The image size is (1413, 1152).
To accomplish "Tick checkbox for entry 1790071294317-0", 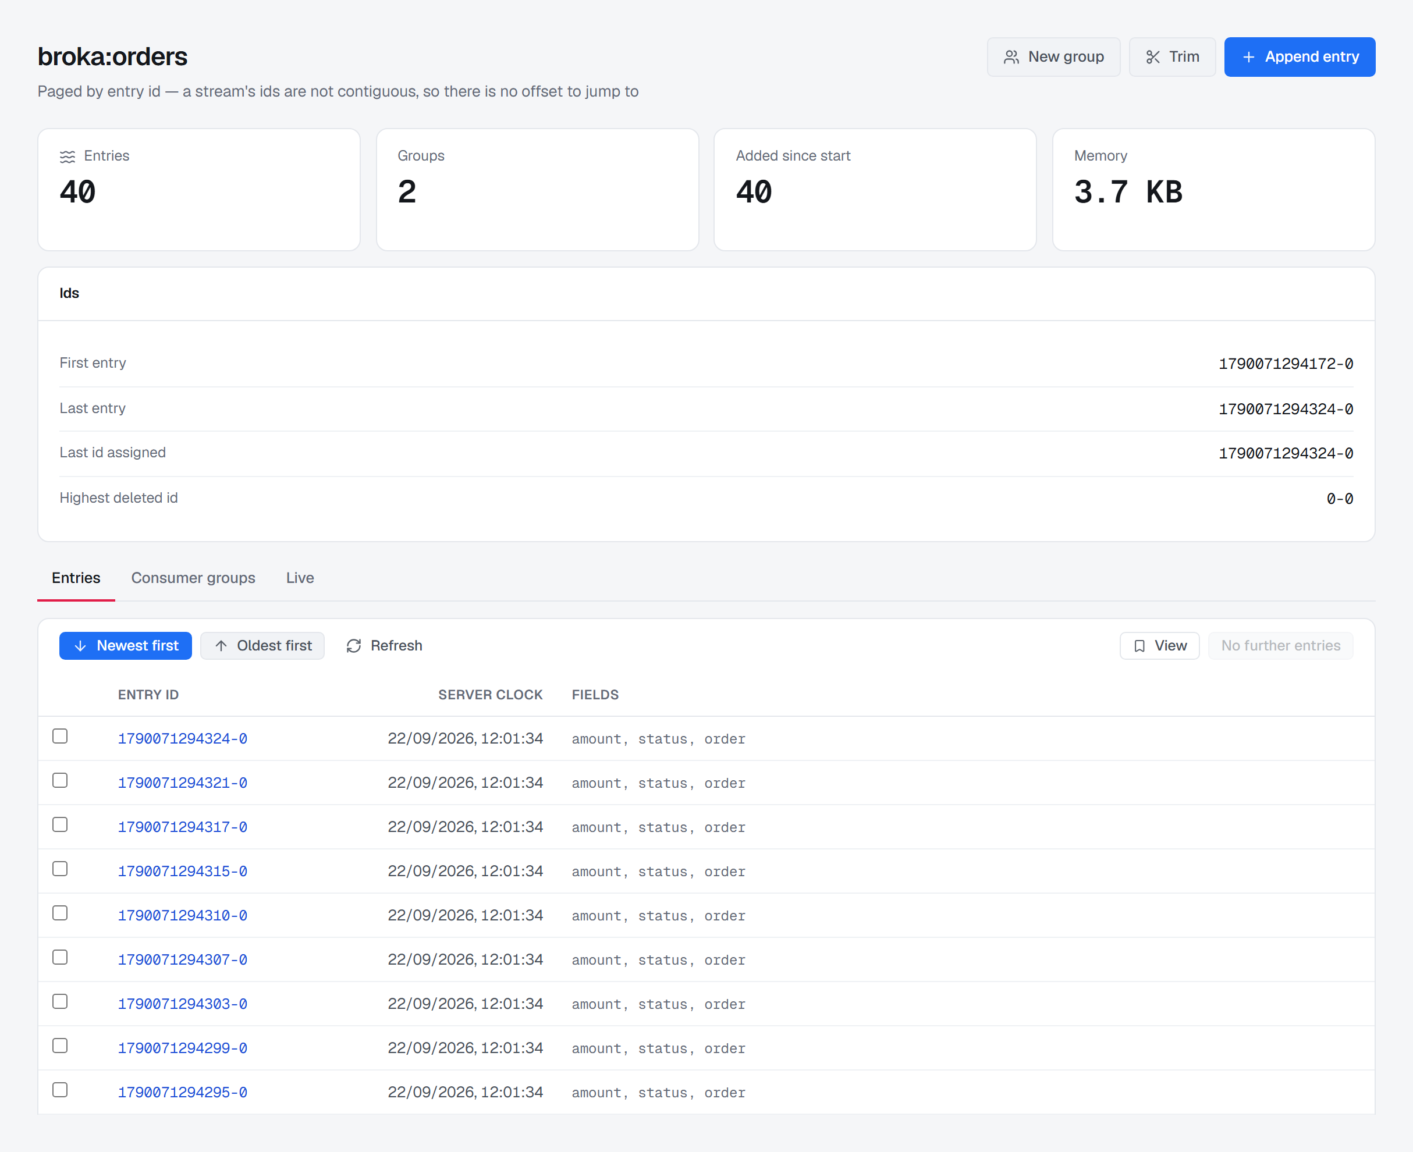I will point(60,824).
